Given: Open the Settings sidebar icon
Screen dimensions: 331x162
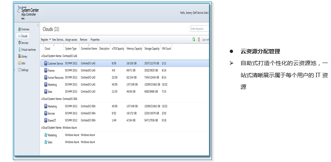Looking at the screenshot, I should [19, 70].
